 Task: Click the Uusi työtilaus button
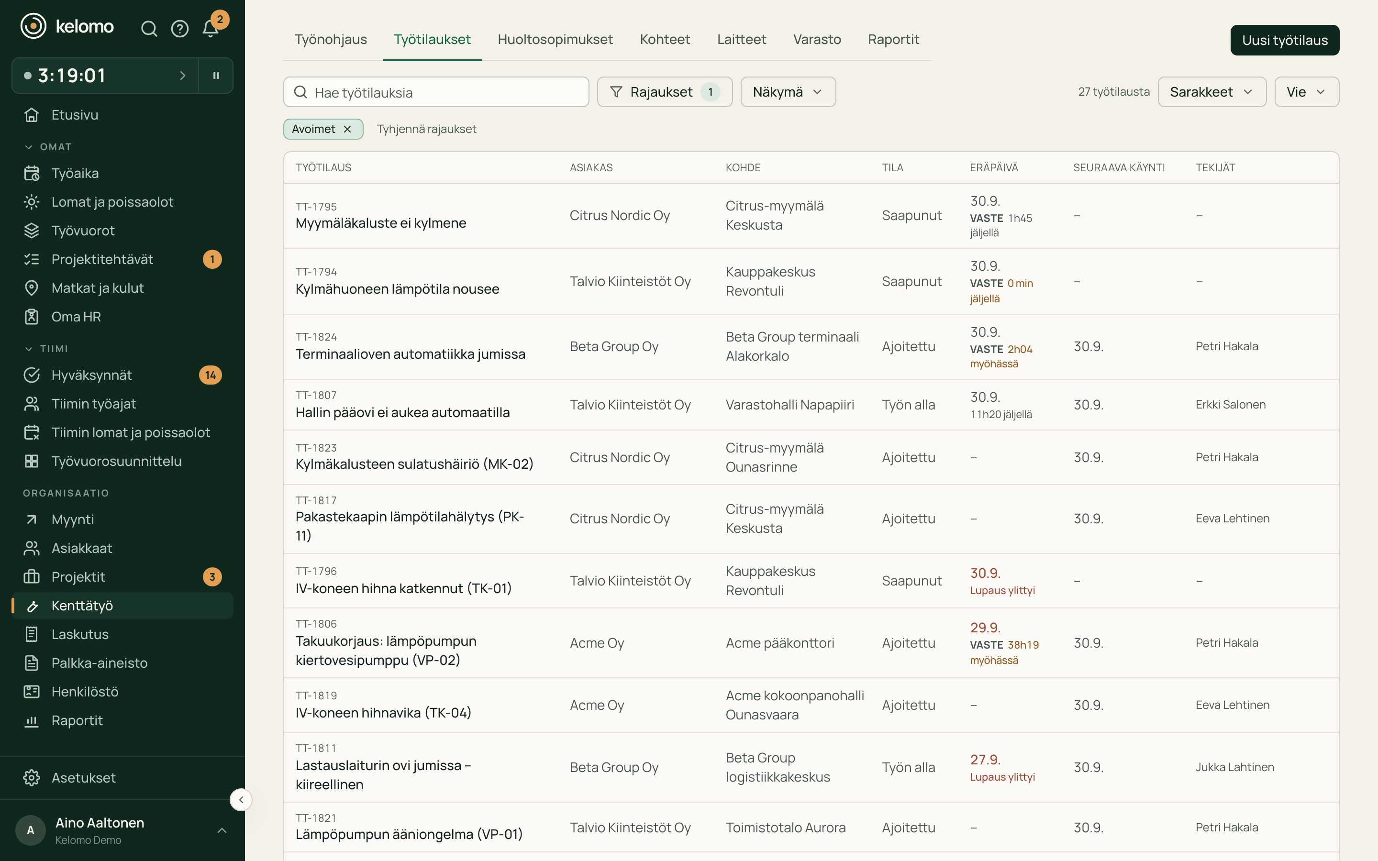[1285, 40]
